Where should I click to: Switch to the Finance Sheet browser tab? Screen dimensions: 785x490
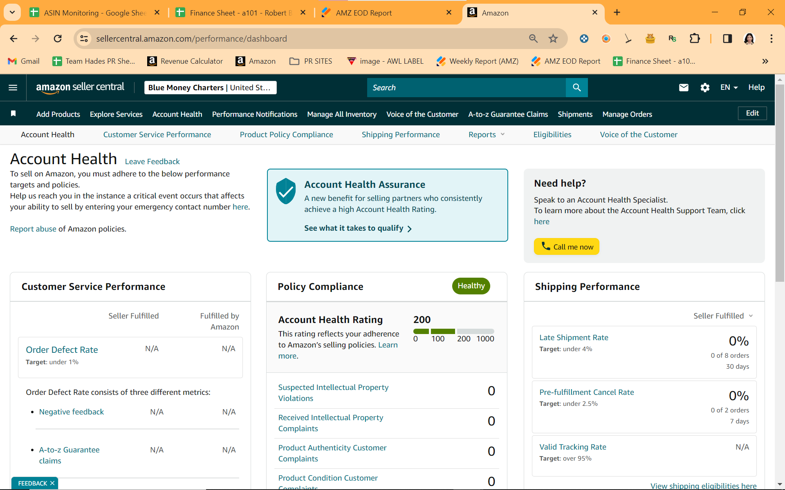pyautogui.click(x=241, y=13)
